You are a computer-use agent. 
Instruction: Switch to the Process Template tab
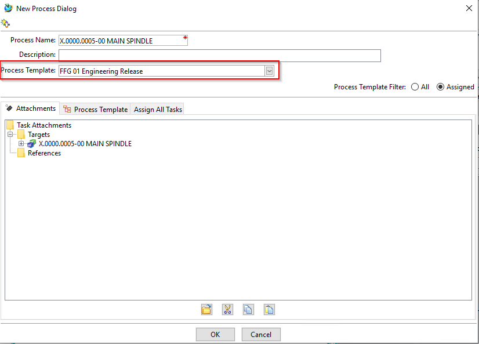pos(95,109)
